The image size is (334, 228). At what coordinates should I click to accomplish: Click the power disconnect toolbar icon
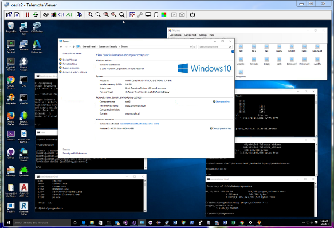[192, 15]
